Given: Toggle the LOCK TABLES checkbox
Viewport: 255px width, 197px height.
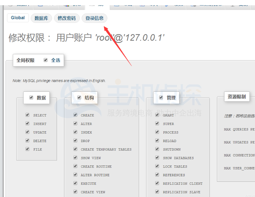Looking at the screenshot, I should 157,166.
